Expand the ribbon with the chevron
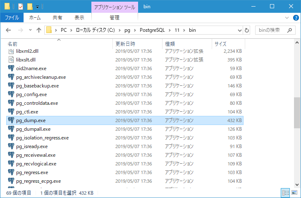 (x=287, y=18)
